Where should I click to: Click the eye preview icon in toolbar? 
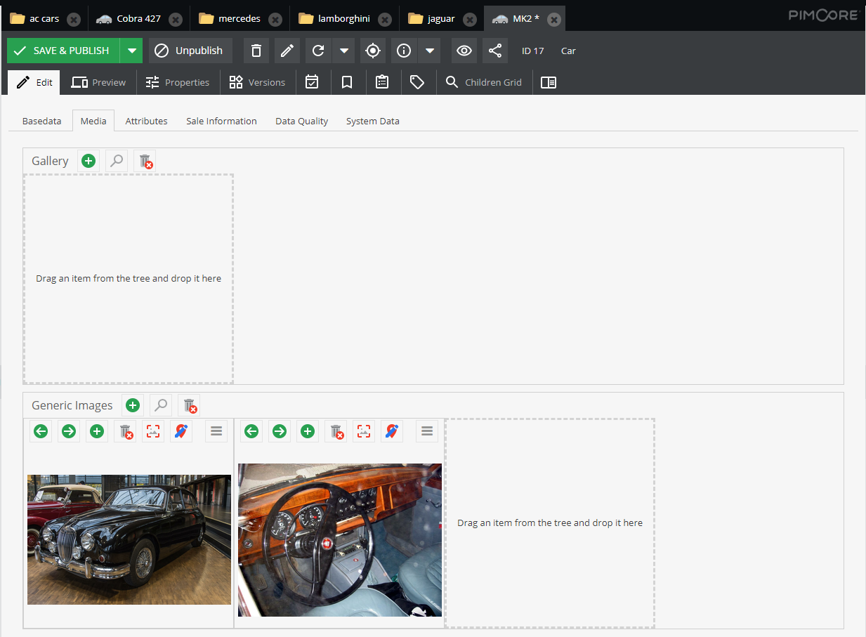click(x=464, y=51)
